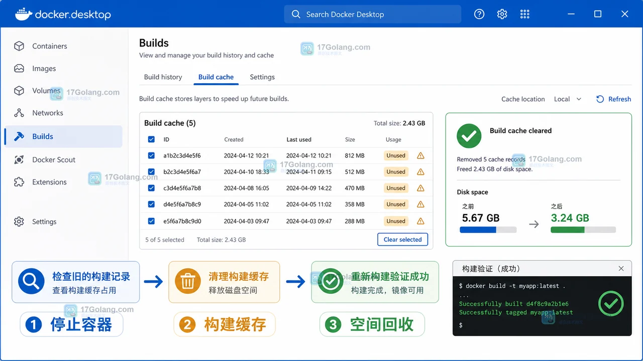This screenshot has width=643, height=361.
Task: Sort table by Last used column
Action: click(299, 139)
